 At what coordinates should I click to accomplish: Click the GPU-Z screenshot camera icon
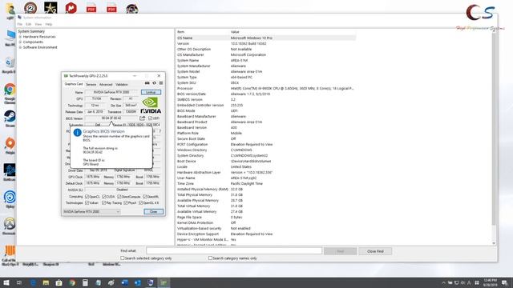pos(147,83)
